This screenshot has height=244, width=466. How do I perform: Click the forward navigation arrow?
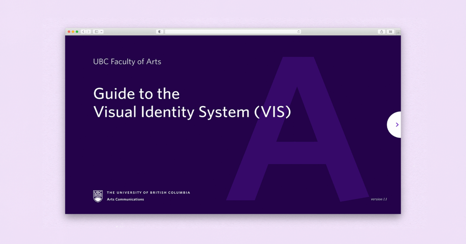coord(88,31)
